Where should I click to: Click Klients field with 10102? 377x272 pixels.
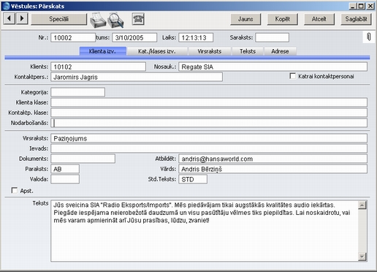point(98,67)
